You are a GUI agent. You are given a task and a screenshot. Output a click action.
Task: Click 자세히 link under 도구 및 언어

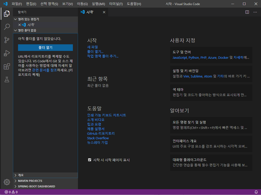click(x=238, y=58)
